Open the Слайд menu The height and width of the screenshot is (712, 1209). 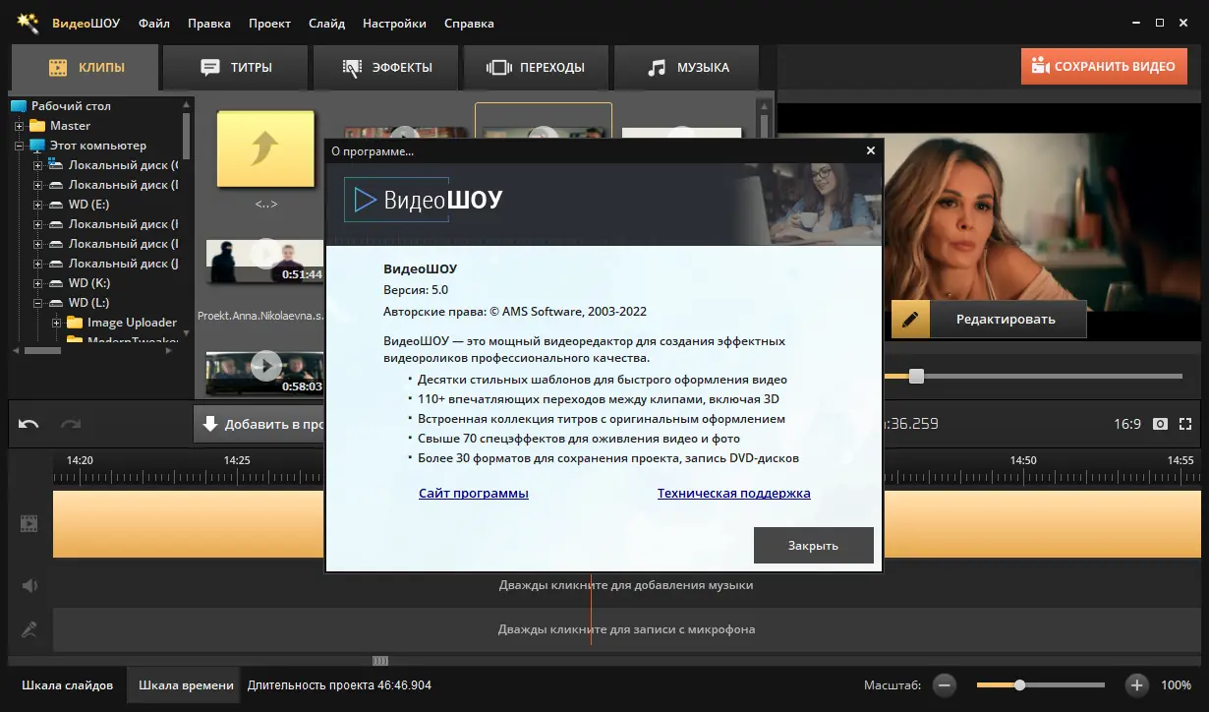point(326,23)
